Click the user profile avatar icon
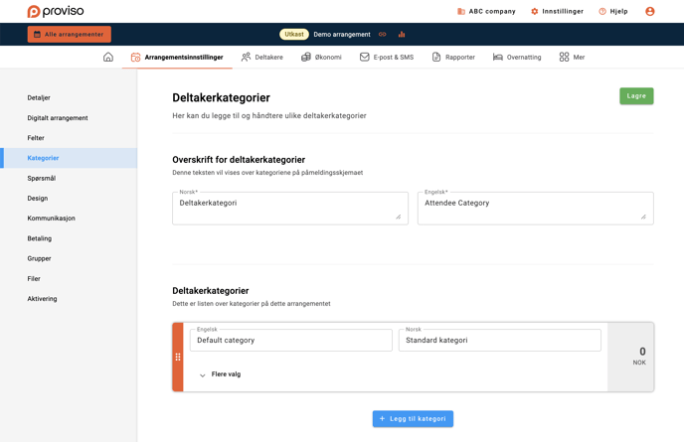This screenshot has height=442, width=684. point(650,11)
